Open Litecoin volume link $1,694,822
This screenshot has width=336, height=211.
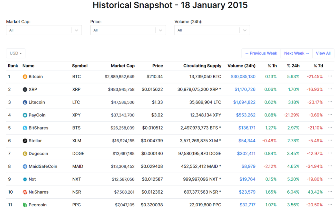tap(244, 102)
